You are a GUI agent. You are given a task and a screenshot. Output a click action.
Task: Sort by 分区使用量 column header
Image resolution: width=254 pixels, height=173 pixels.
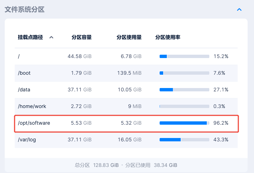click(129, 37)
